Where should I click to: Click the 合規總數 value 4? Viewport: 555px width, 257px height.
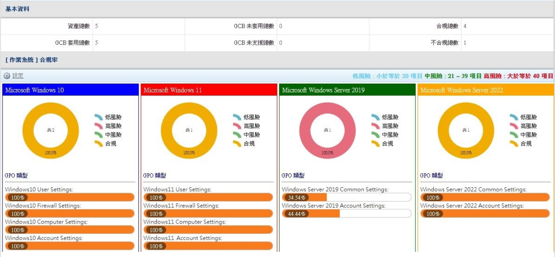click(465, 26)
